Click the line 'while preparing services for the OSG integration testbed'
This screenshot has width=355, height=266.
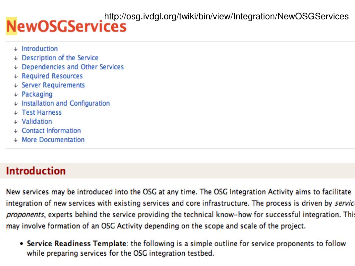120,253
